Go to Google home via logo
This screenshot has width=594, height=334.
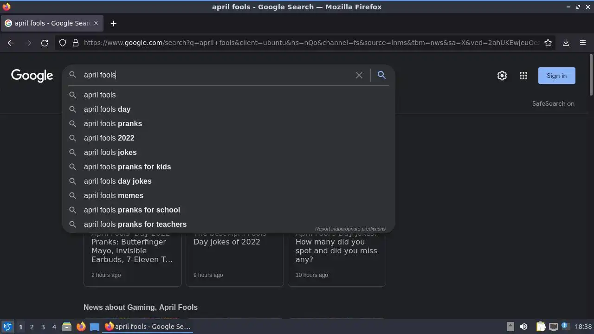[32, 76]
